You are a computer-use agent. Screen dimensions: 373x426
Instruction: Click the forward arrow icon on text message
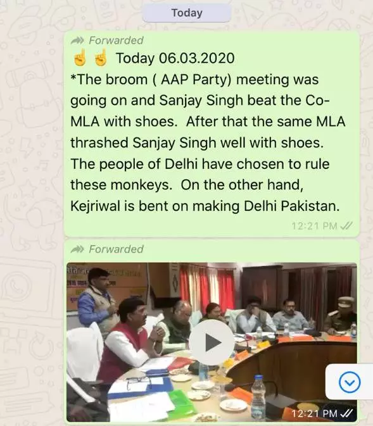pyautogui.click(x=77, y=41)
